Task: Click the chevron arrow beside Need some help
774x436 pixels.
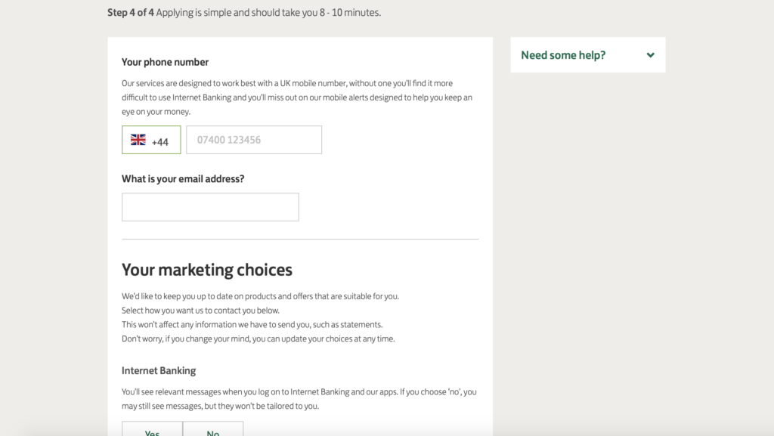Action: (651, 55)
